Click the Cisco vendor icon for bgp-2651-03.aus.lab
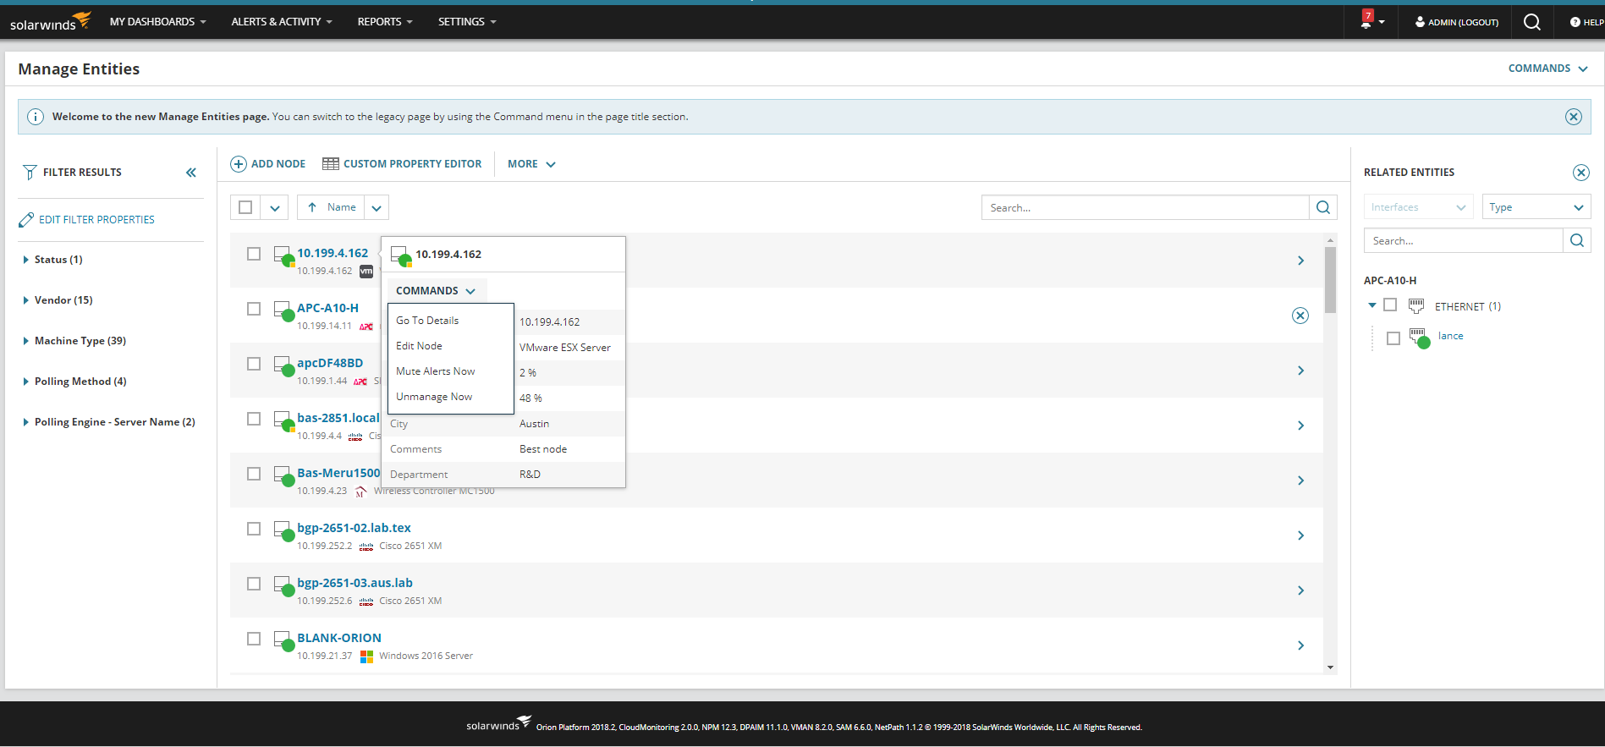This screenshot has width=1605, height=747. (x=366, y=601)
